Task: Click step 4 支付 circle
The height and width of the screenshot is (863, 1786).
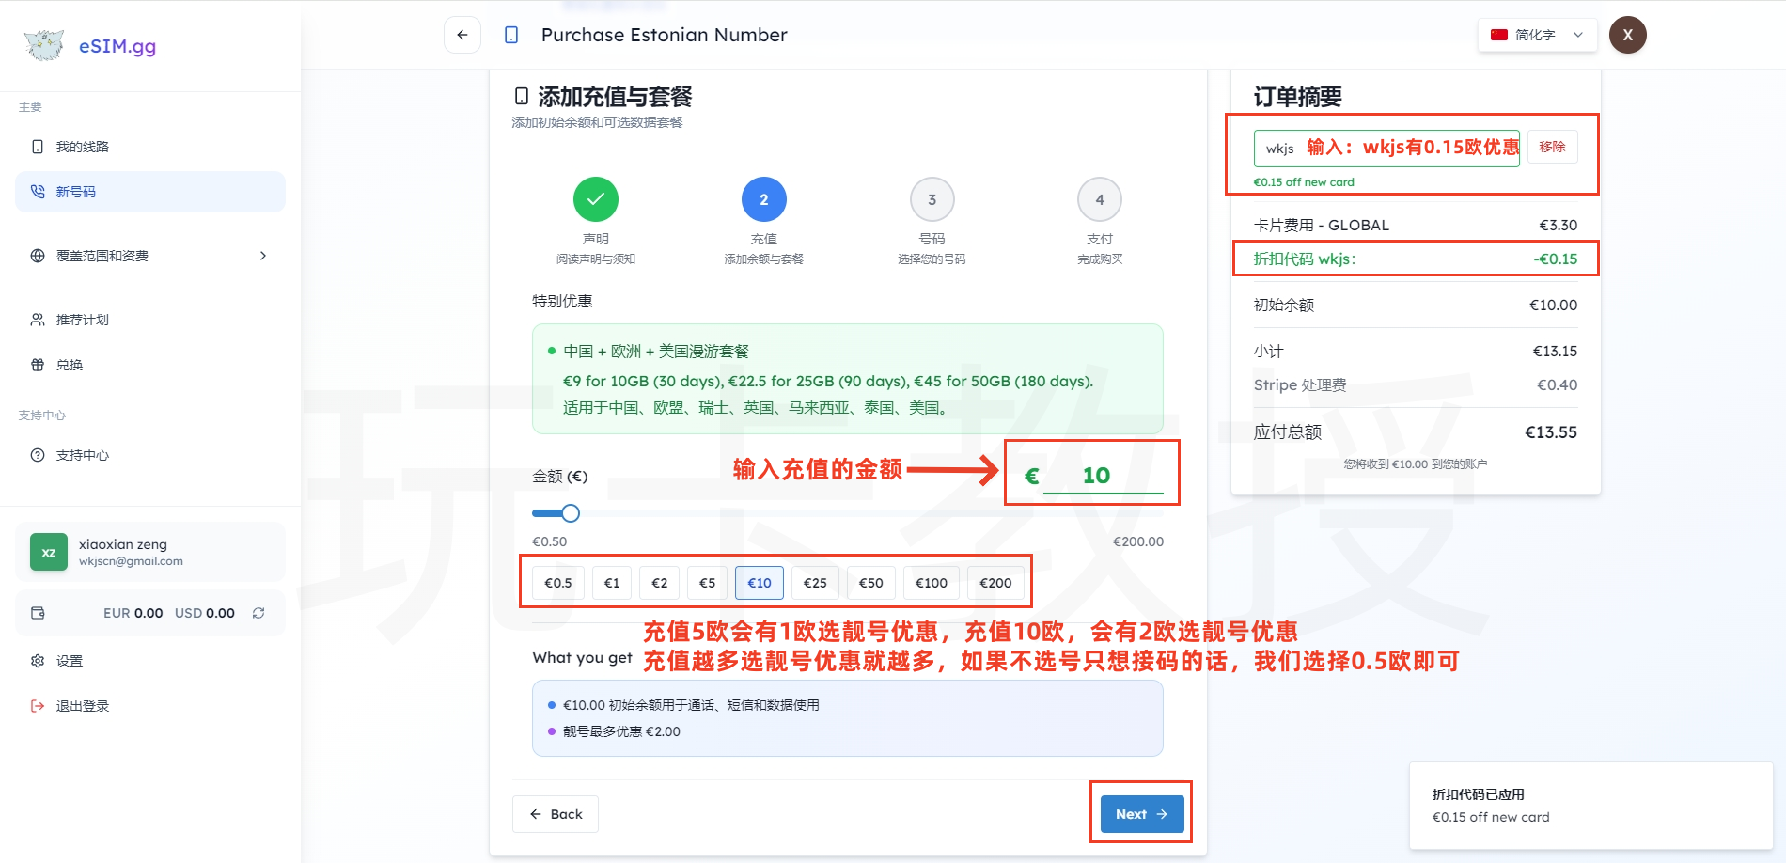Action: click(x=1100, y=199)
